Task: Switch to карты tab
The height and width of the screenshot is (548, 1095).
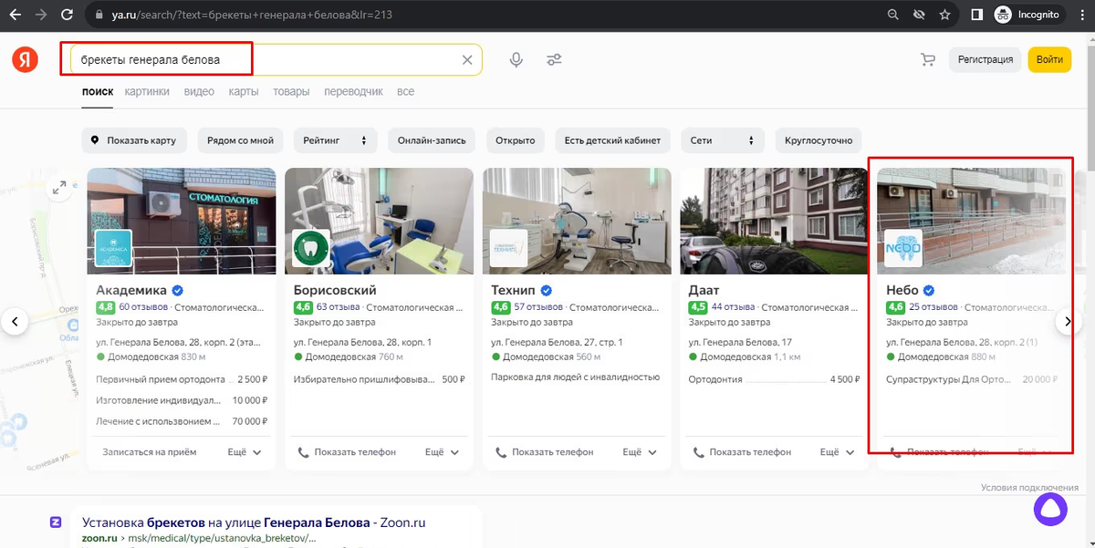Action: [x=244, y=92]
